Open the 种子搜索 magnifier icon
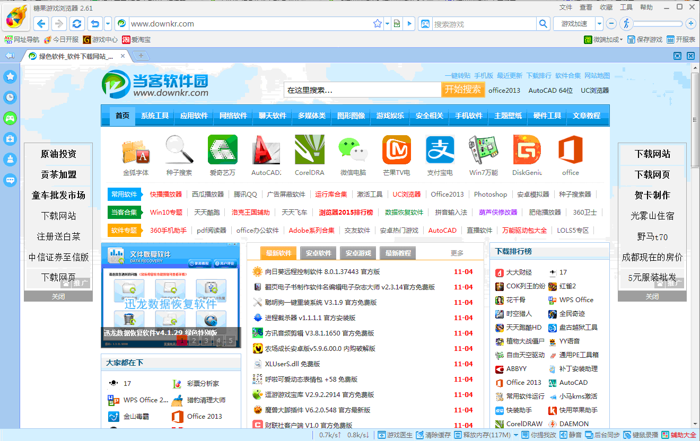This screenshot has height=441, width=700. click(x=179, y=150)
